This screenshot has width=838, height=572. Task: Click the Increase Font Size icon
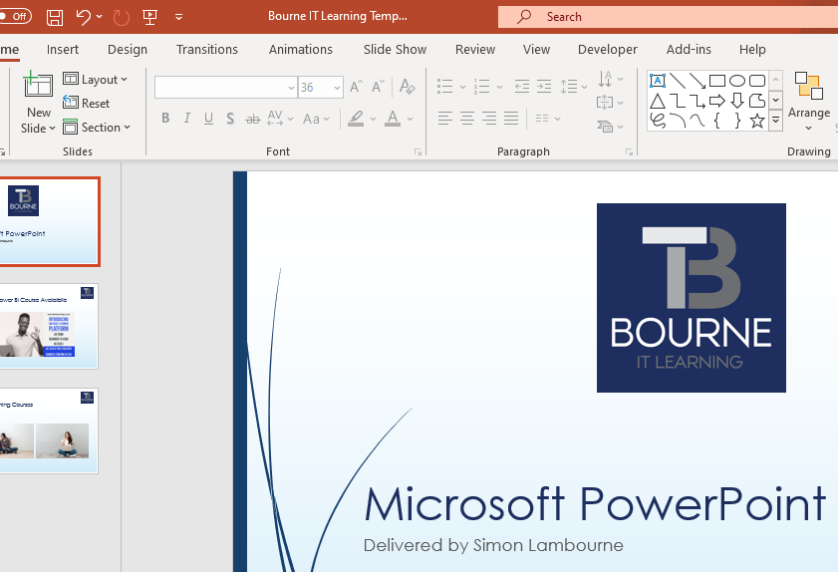(x=356, y=88)
